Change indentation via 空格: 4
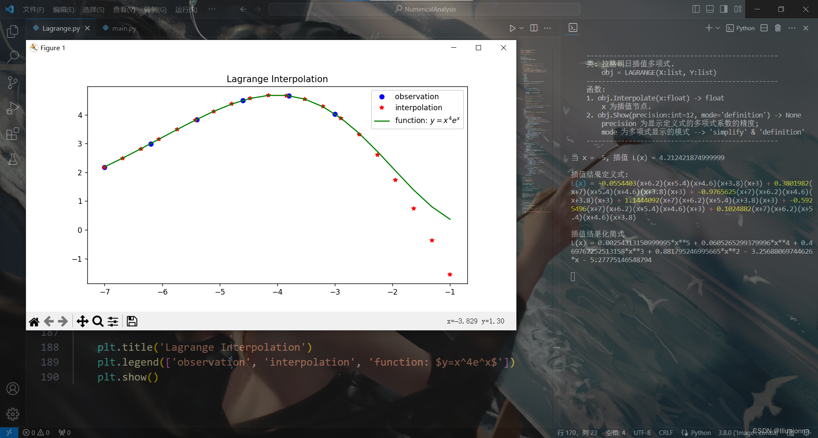 coord(616,432)
